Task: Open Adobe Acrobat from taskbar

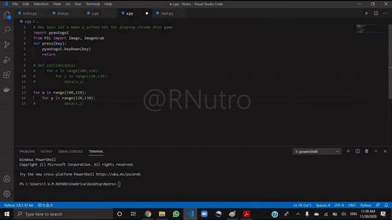Action: pyautogui.click(x=246, y=214)
